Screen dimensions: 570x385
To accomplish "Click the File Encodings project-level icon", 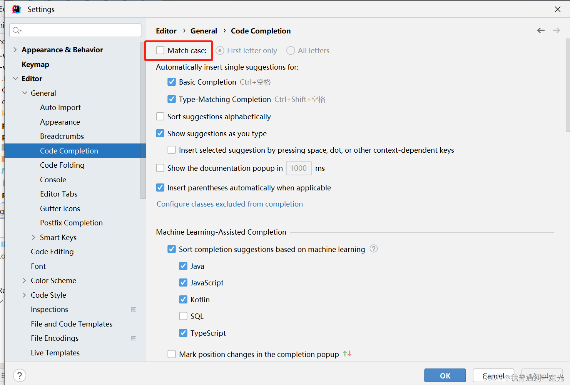I will click(x=134, y=338).
